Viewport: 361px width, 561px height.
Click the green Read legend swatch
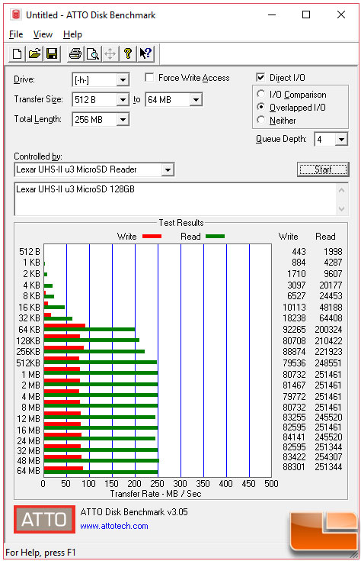(215, 236)
